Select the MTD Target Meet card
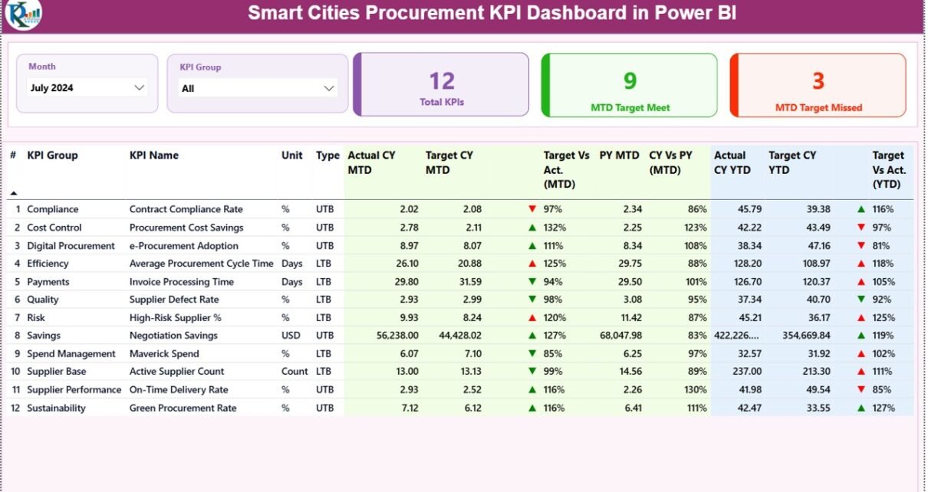This screenshot has height=492, width=928. [630, 85]
